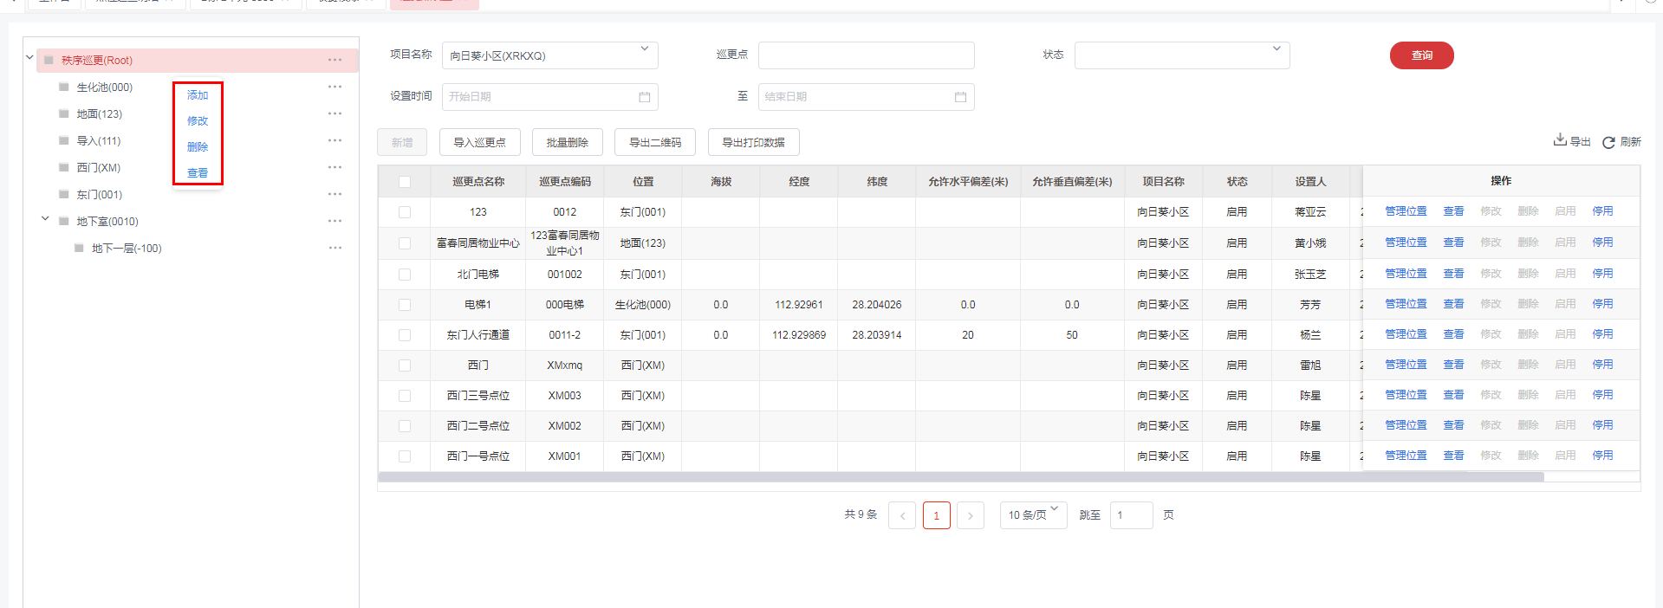Open more options for 地下一层(-100) node

click(335, 248)
